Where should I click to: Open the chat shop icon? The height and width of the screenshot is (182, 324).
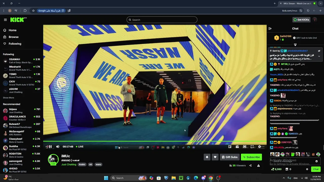click(x=287, y=169)
